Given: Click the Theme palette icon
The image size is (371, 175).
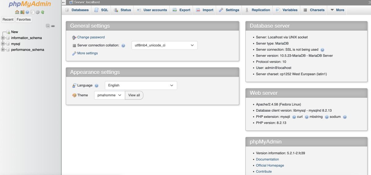Looking at the screenshot, I should tap(74, 95).
